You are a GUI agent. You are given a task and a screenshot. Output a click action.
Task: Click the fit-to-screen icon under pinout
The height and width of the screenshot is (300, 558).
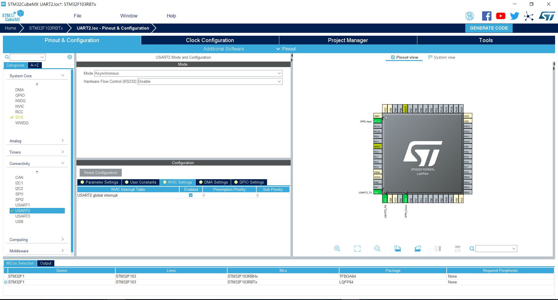357,249
